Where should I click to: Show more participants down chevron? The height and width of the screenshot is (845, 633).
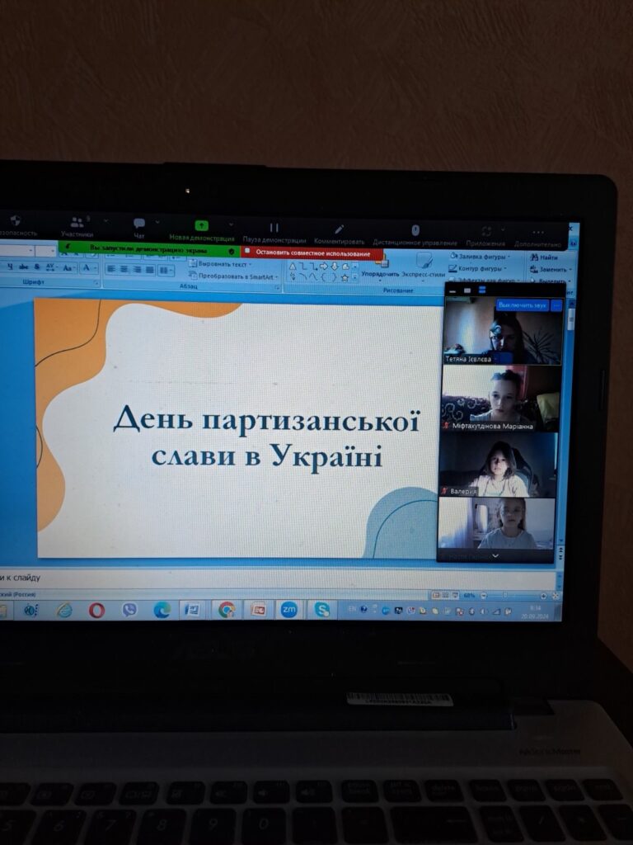(495, 556)
